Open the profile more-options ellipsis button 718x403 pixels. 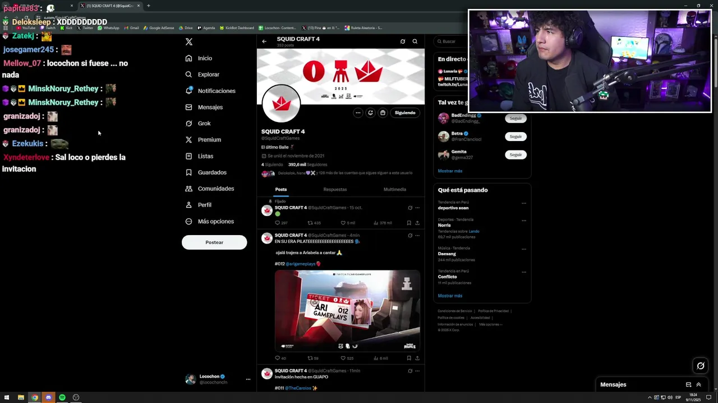(x=358, y=113)
